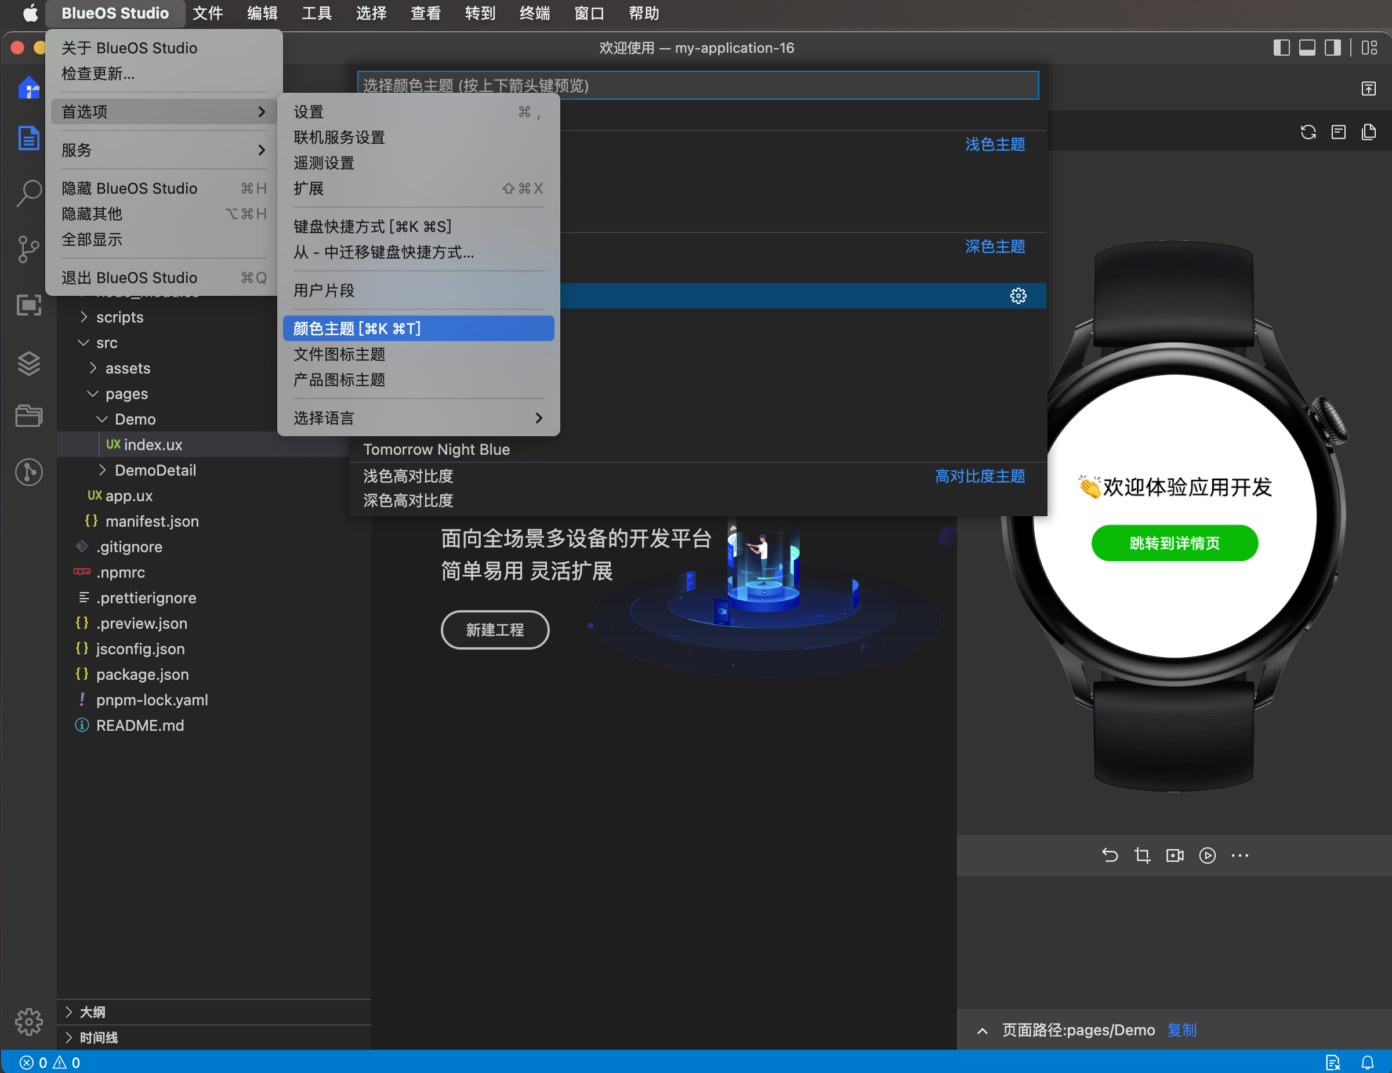
Task: Open the Manage gear at sidebar bottom
Action: (x=28, y=1021)
